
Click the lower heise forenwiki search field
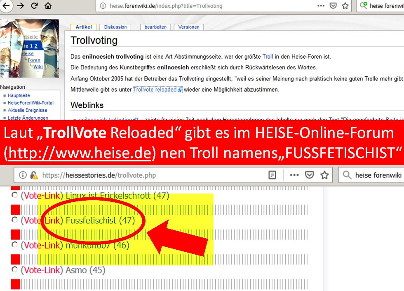(371, 175)
